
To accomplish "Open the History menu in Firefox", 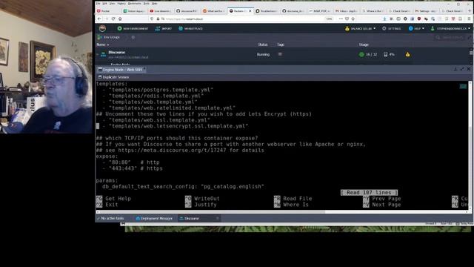I will 121,4.
